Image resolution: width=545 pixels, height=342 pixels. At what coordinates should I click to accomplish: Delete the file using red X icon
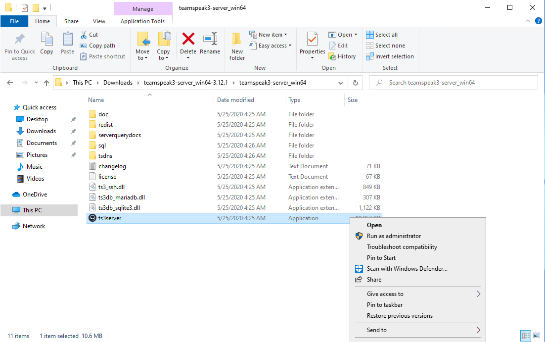pyautogui.click(x=188, y=39)
